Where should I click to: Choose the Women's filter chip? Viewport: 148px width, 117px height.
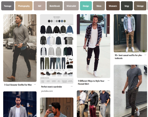(x=113, y=6)
